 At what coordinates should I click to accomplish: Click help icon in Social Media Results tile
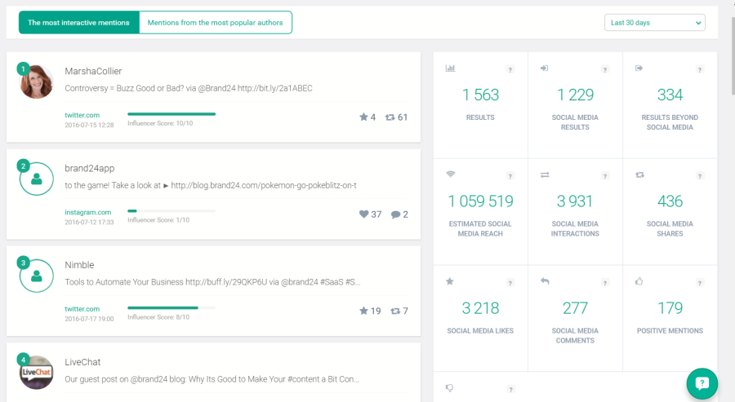(x=604, y=70)
